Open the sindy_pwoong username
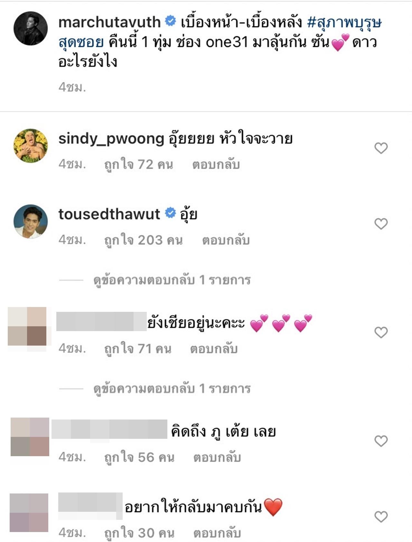Viewport: 412px width, 542px height. 111,139
